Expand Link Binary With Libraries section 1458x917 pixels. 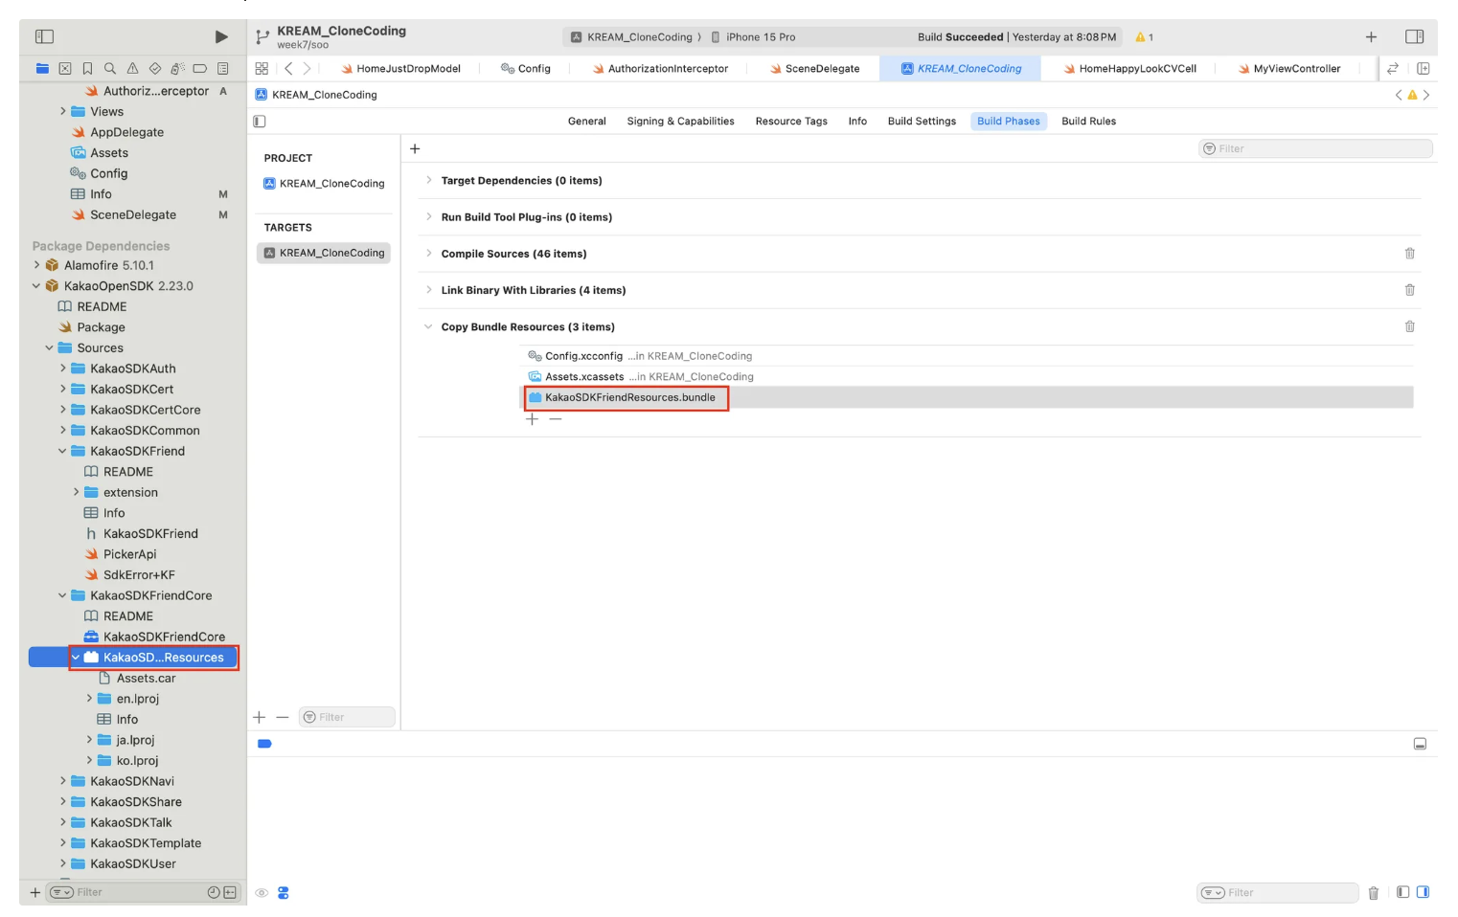click(x=428, y=289)
